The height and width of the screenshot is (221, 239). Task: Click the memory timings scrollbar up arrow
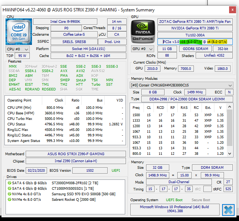230,107
